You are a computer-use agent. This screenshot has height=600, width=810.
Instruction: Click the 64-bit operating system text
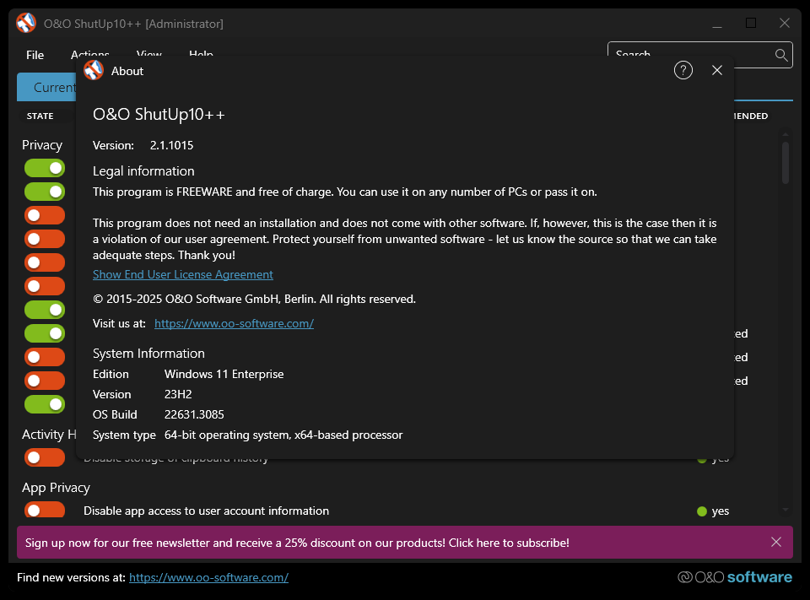coord(283,435)
